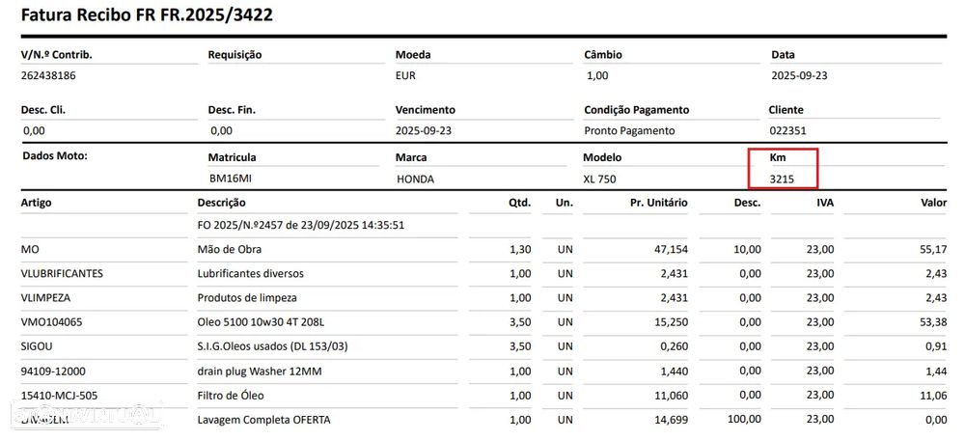Click article code 94109-12000
This screenshot has height=440, width=965.
click(x=53, y=371)
